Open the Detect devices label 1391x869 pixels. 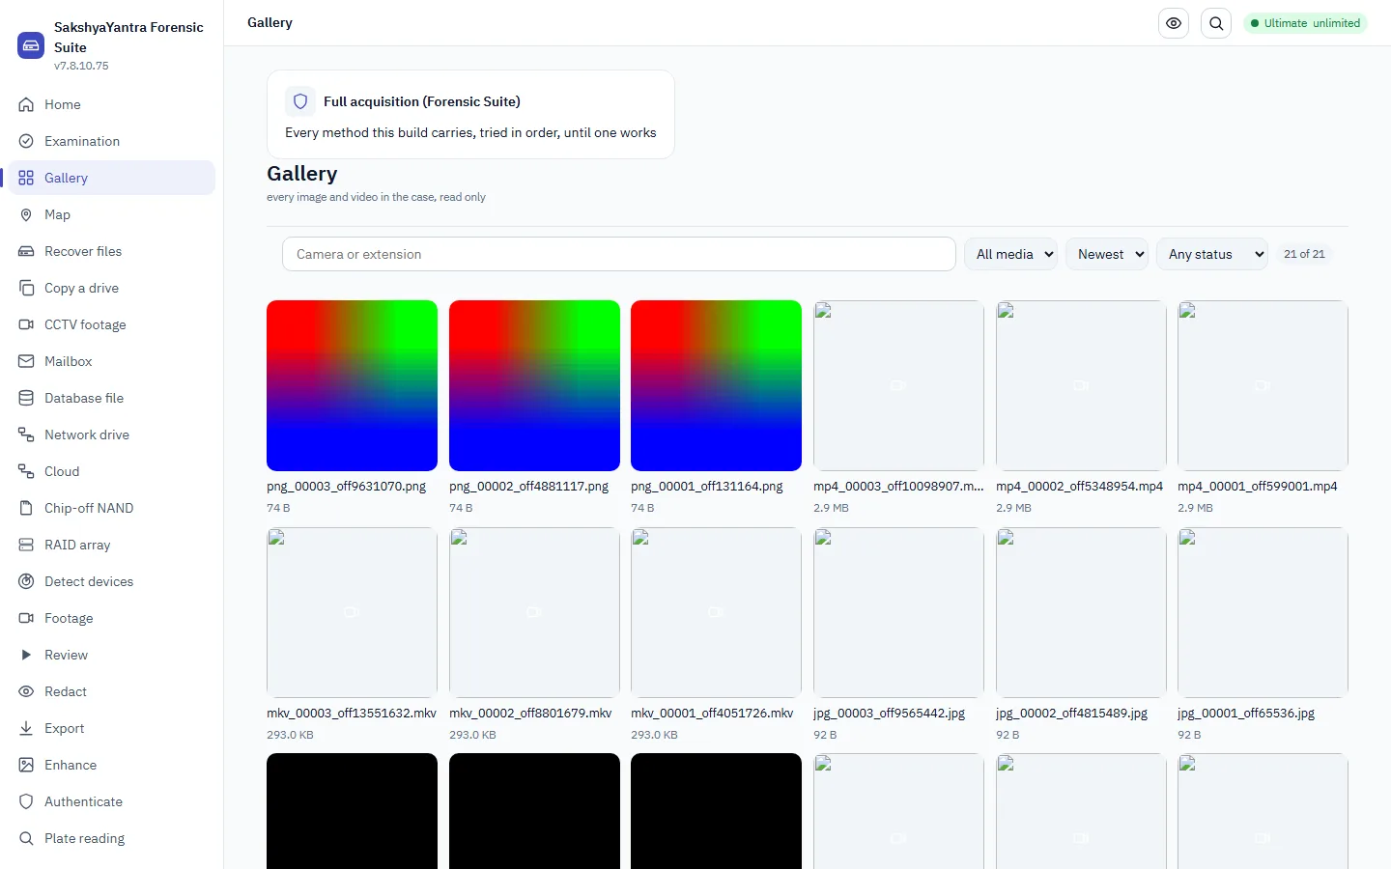point(89,581)
